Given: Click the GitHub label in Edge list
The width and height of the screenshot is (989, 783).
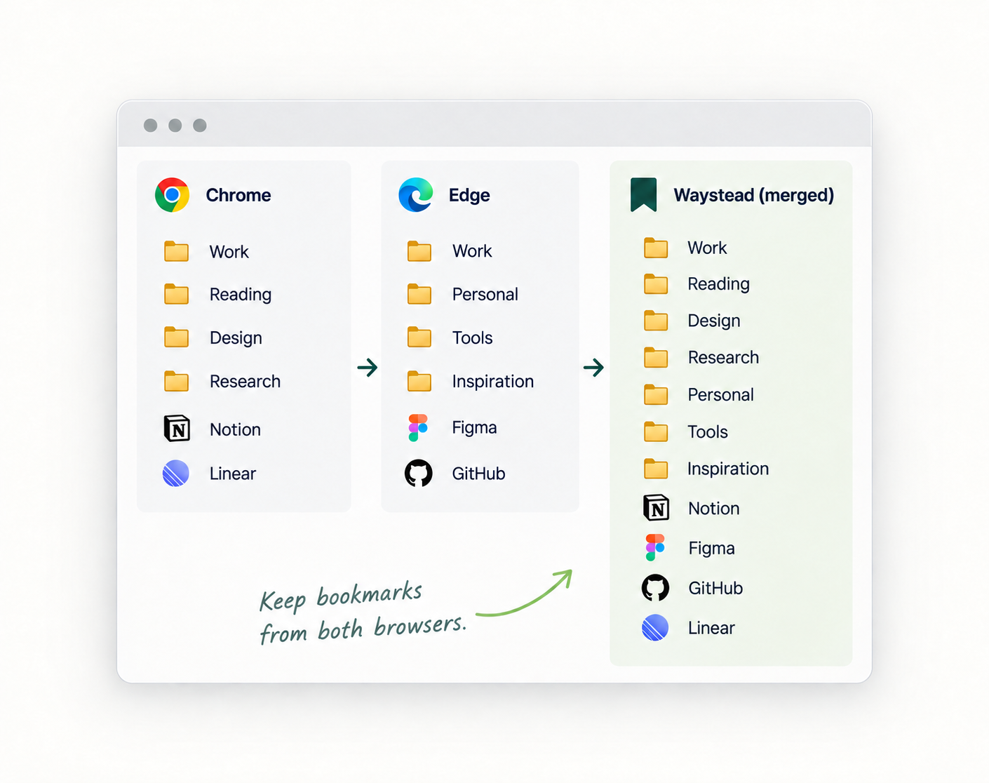Looking at the screenshot, I should pos(479,474).
